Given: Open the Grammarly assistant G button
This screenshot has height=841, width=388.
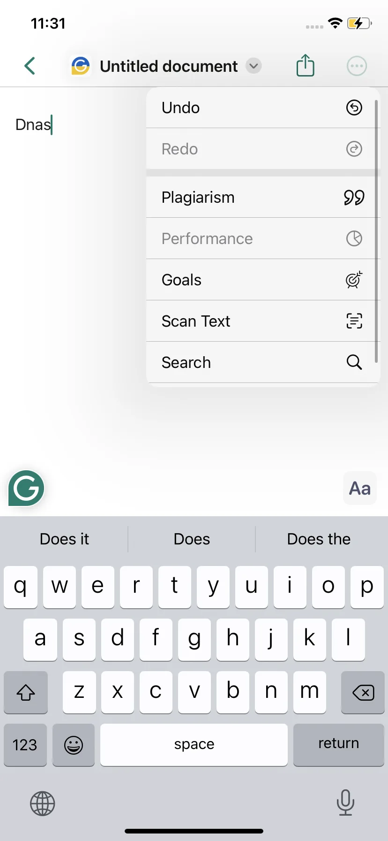Looking at the screenshot, I should pyautogui.click(x=26, y=488).
